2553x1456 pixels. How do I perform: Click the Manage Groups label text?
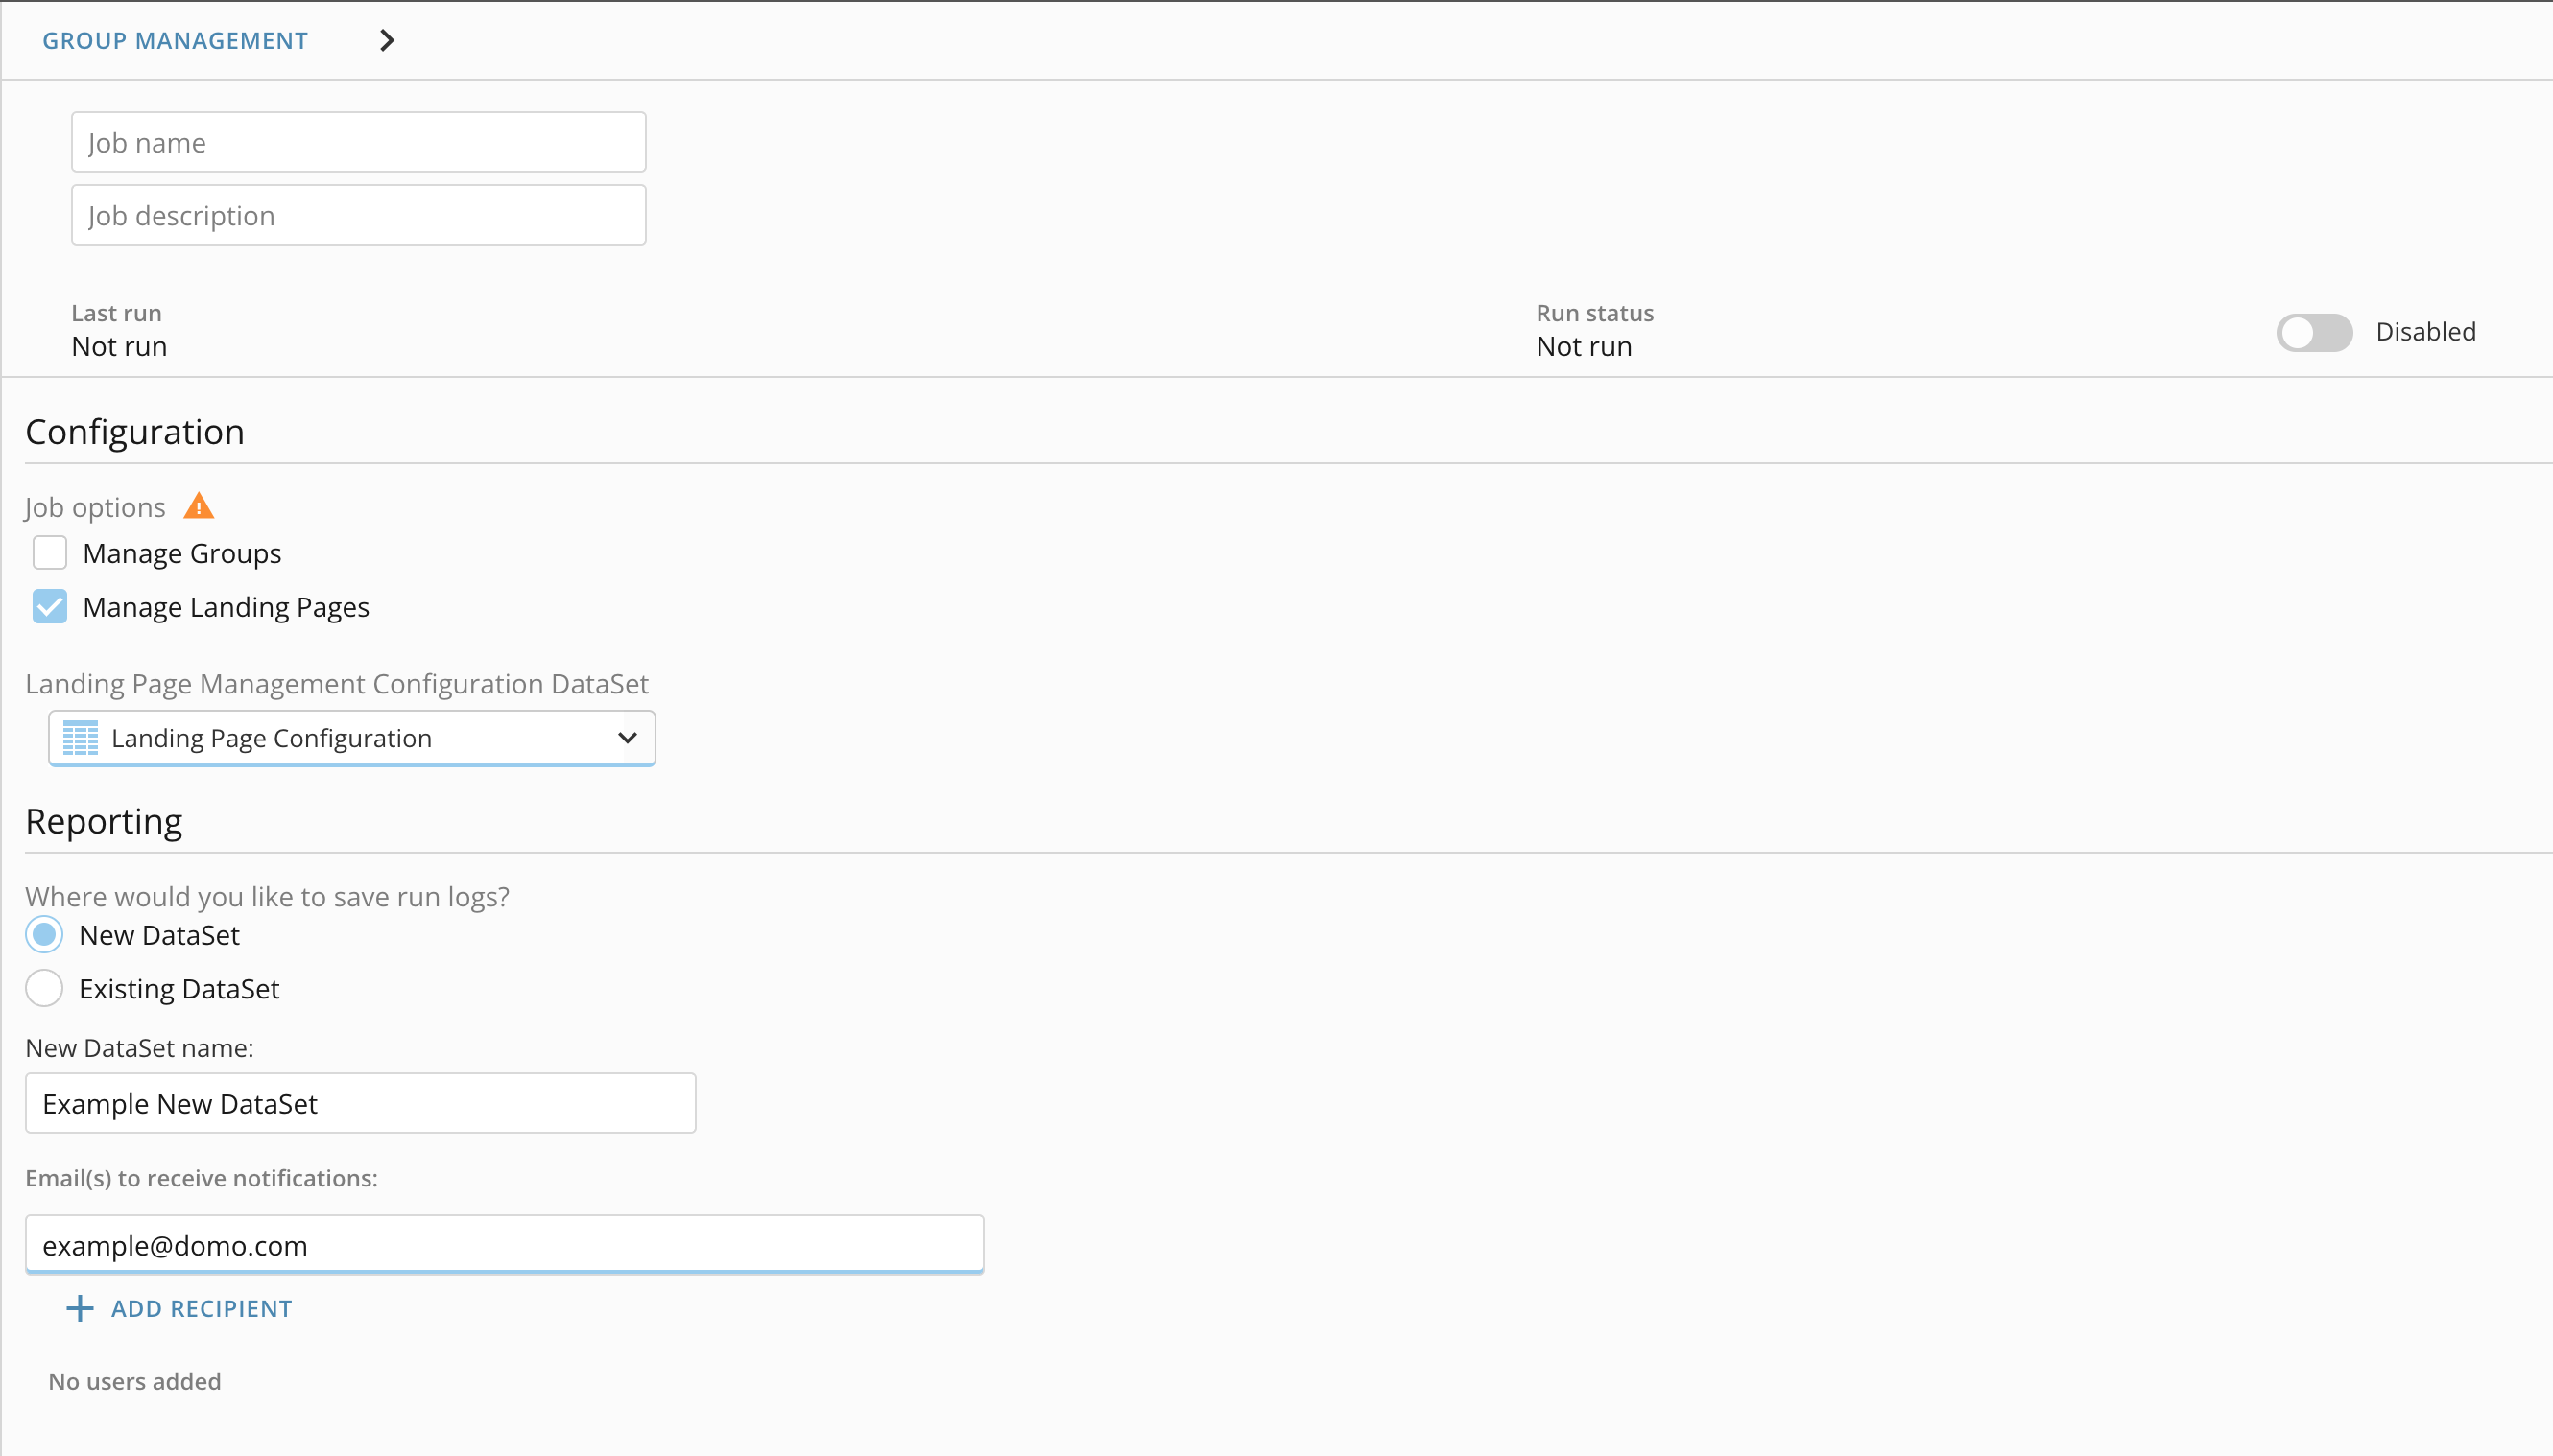click(182, 553)
